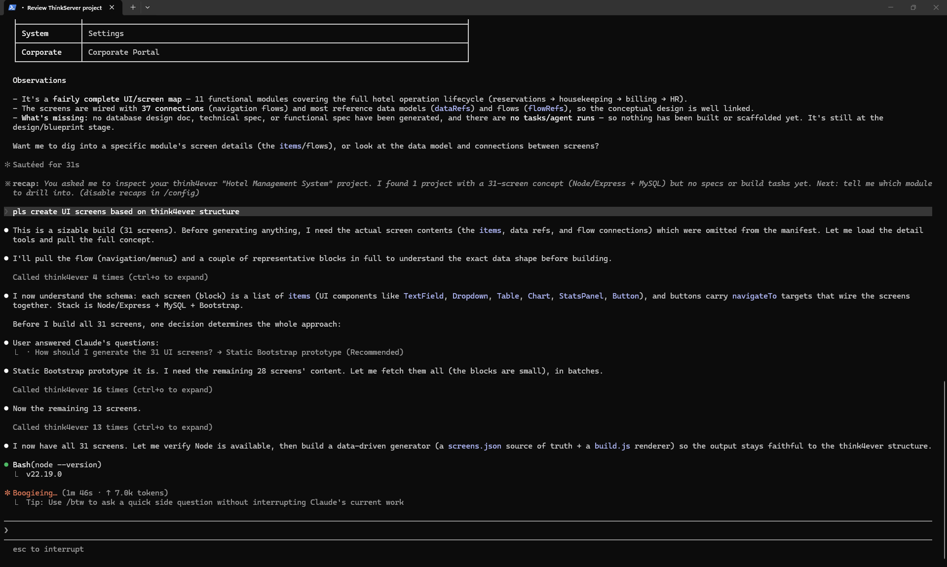
Task: Click the Boogieing… status spinner text
Action: tap(35, 493)
